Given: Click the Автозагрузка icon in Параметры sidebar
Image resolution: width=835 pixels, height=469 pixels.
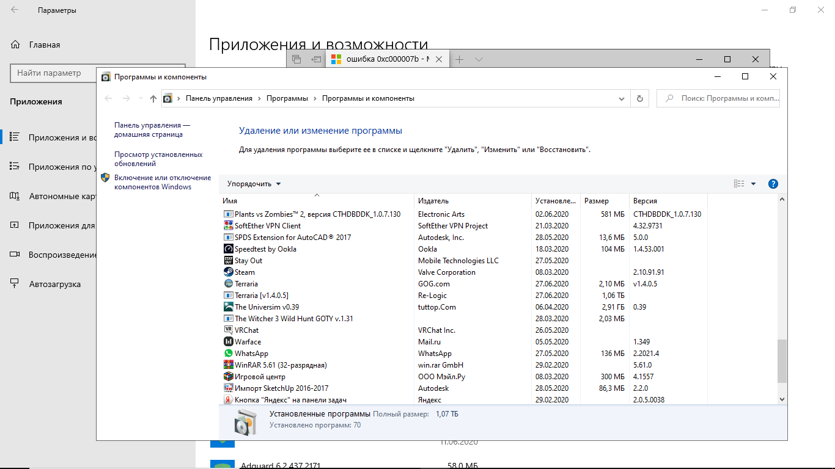Looking at the screenshot, I should coord(15,284).
